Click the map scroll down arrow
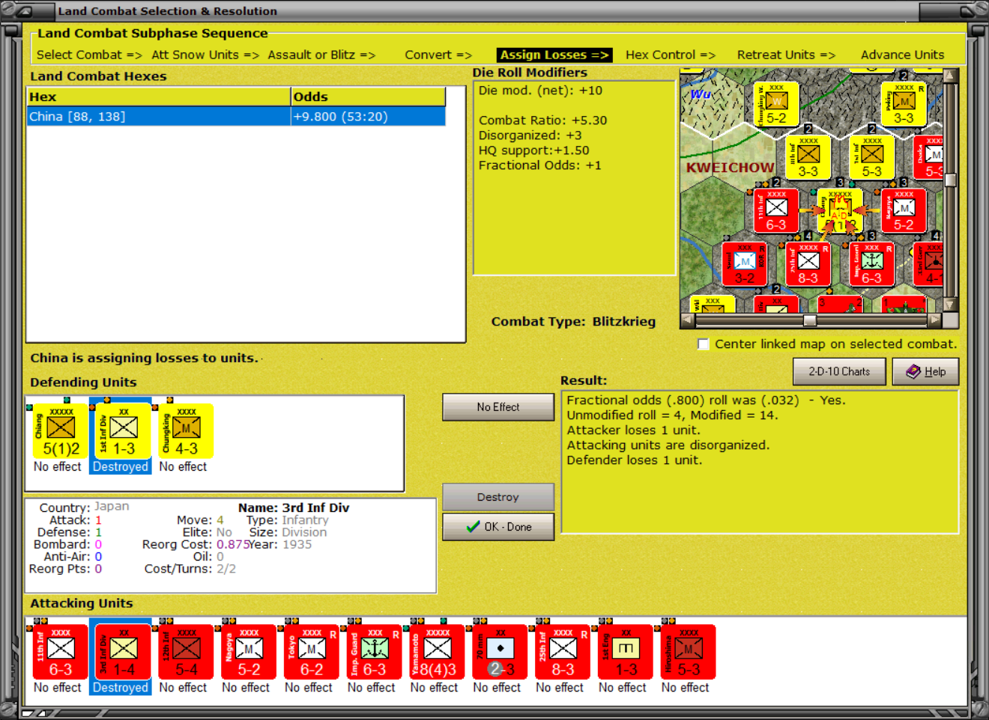Screen dimensions: 989x720 tap(950, 305)
